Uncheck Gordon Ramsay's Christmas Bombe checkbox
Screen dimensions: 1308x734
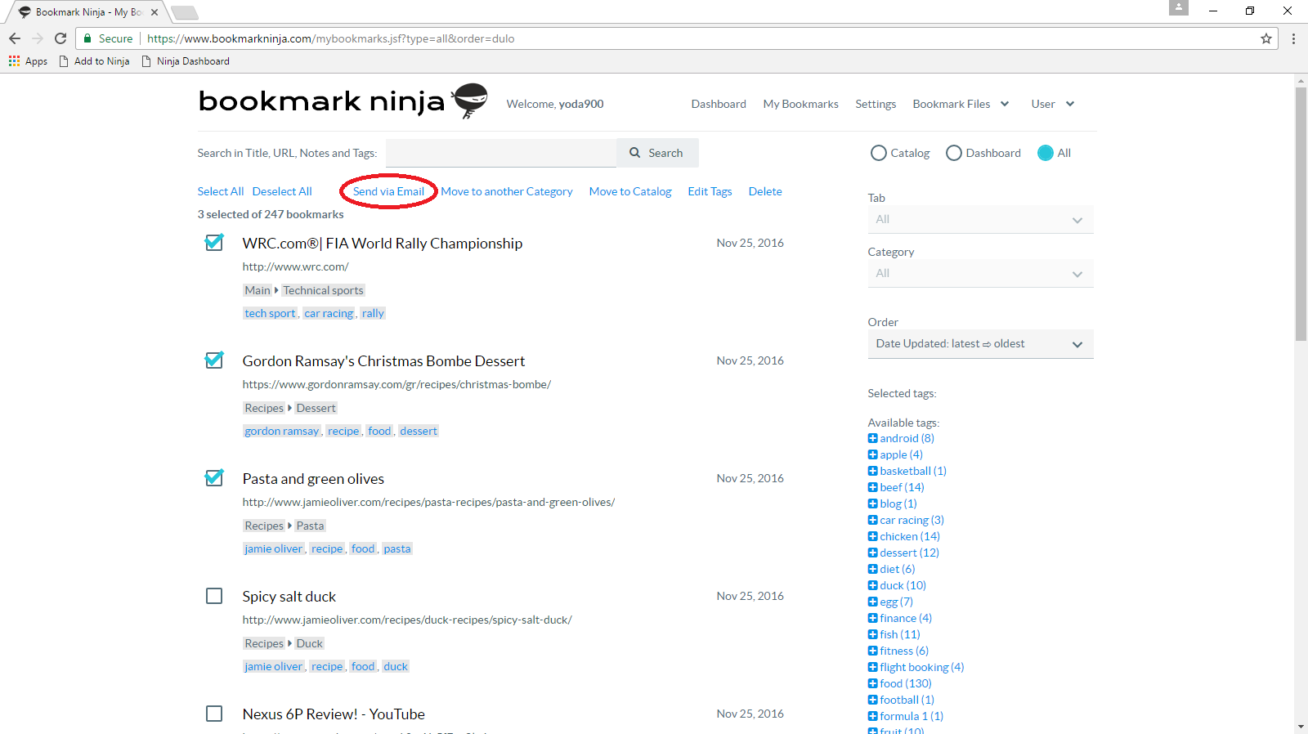click(x=214, y=360)
